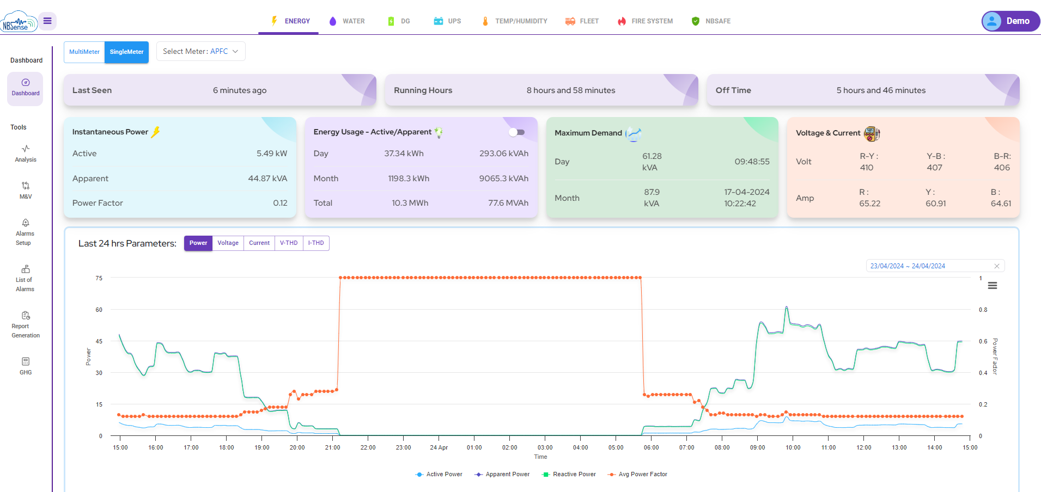Click the 1198.3 kWh month value
Image resolution: width=1041 pixels, height=492 pixels.
(409, 179)
